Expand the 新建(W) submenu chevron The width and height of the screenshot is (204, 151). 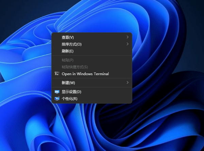(x=128, y=83)
